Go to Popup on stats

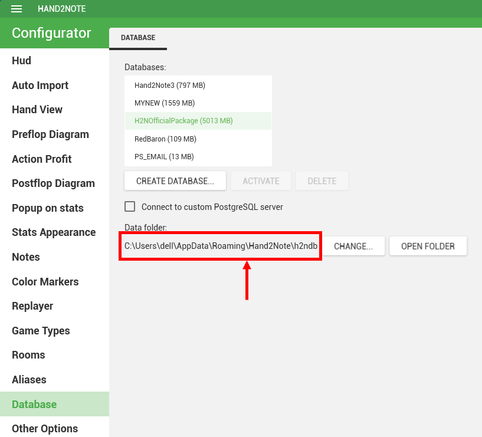[54, 208]
